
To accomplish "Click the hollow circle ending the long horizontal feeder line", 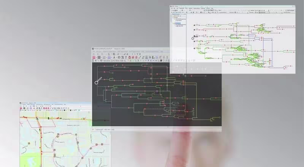I will (206, 76).
